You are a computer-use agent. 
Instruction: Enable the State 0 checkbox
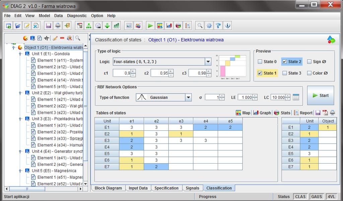[x=260, y=62]
